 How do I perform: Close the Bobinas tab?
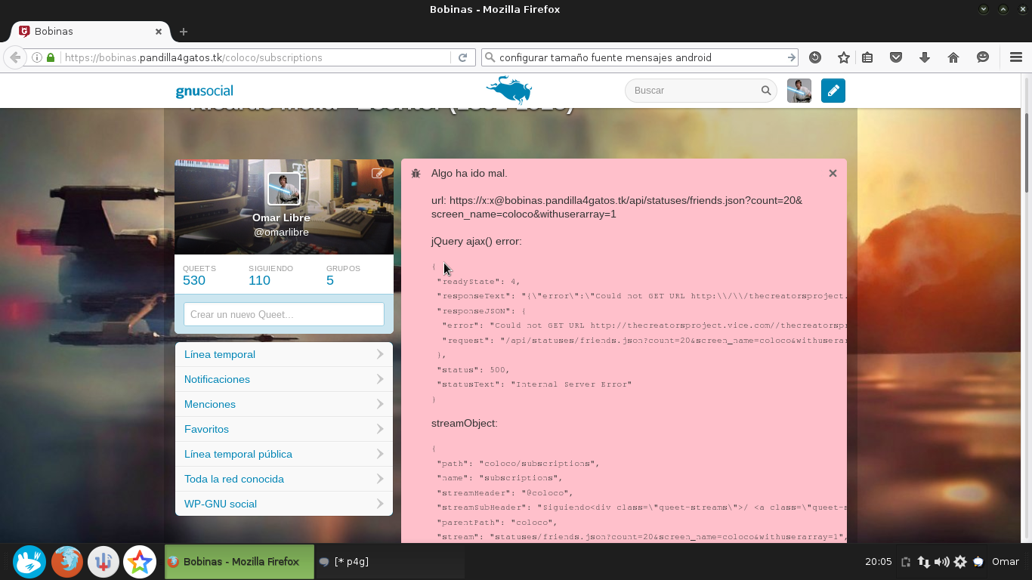point(159,32)
